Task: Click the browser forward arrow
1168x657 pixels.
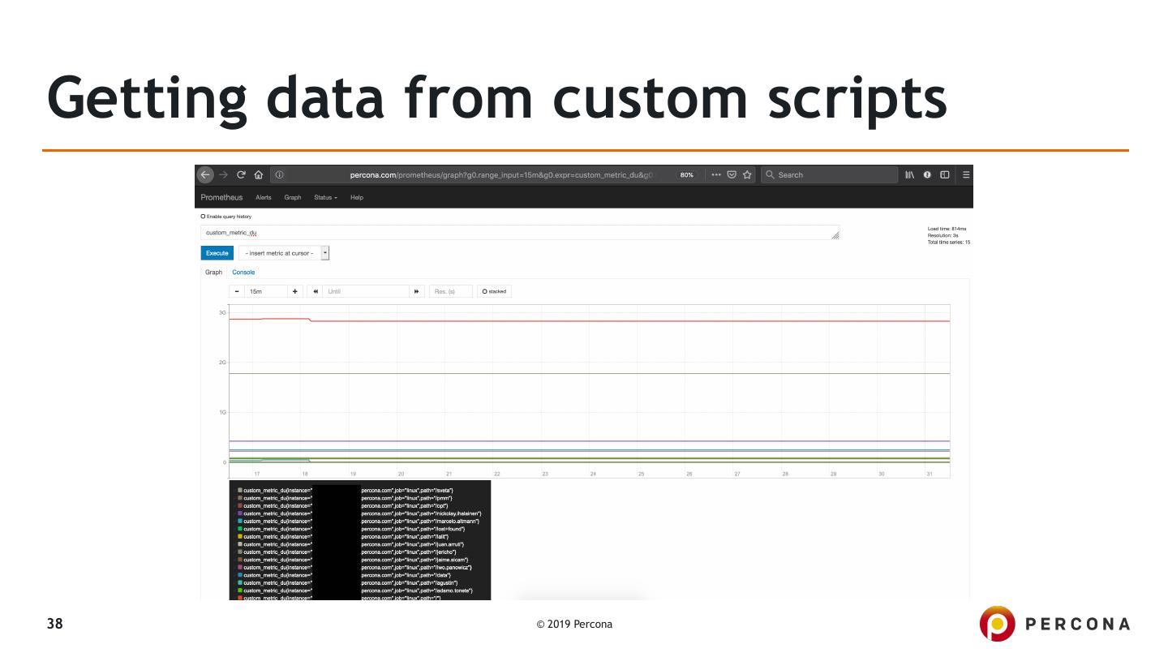Action: coord(225,174)
